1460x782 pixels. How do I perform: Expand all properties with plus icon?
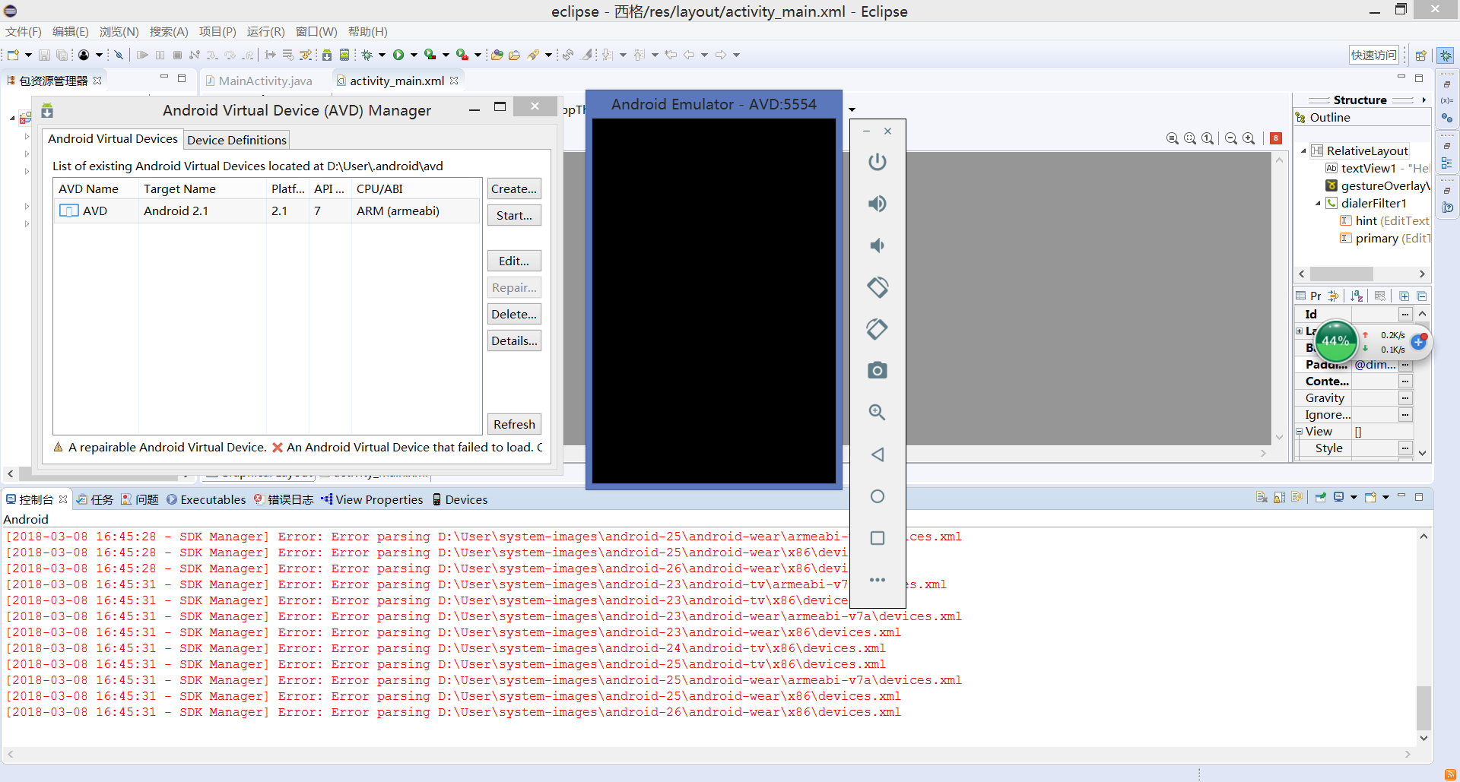(1404, 296)
